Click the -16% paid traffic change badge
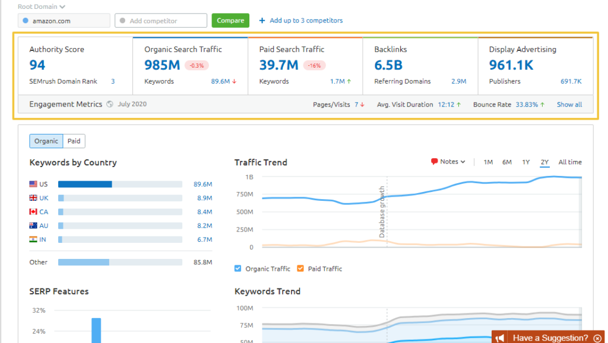The height and width of the screenshot is (343, 608). coord(314,65)
